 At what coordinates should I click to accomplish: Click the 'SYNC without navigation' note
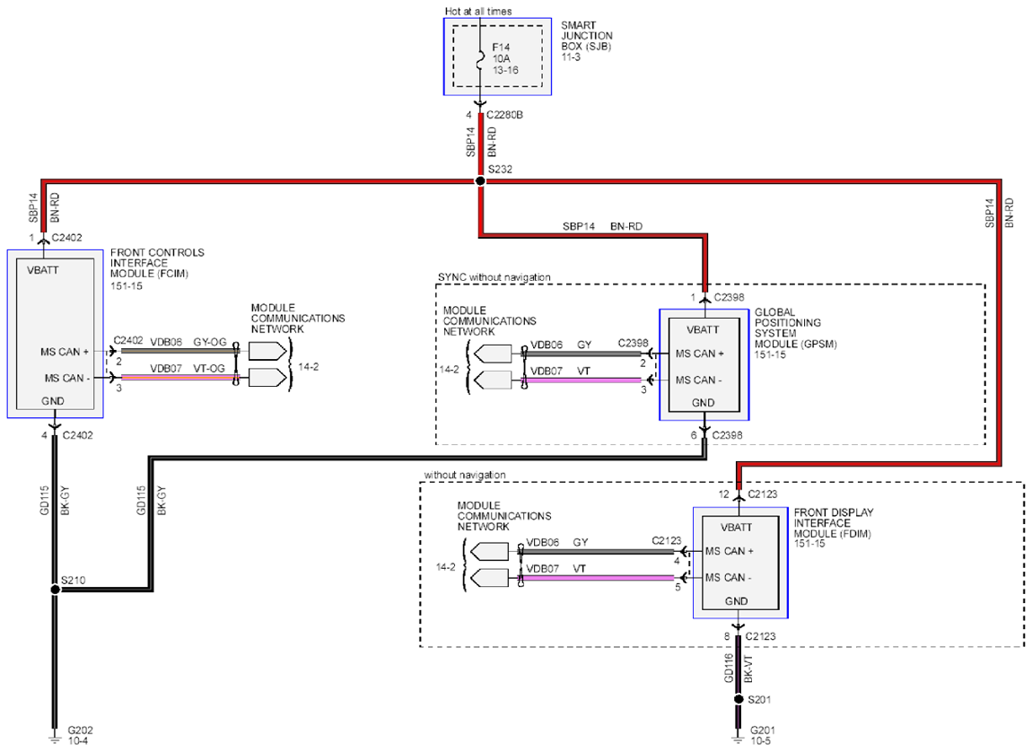coord(494,277)
